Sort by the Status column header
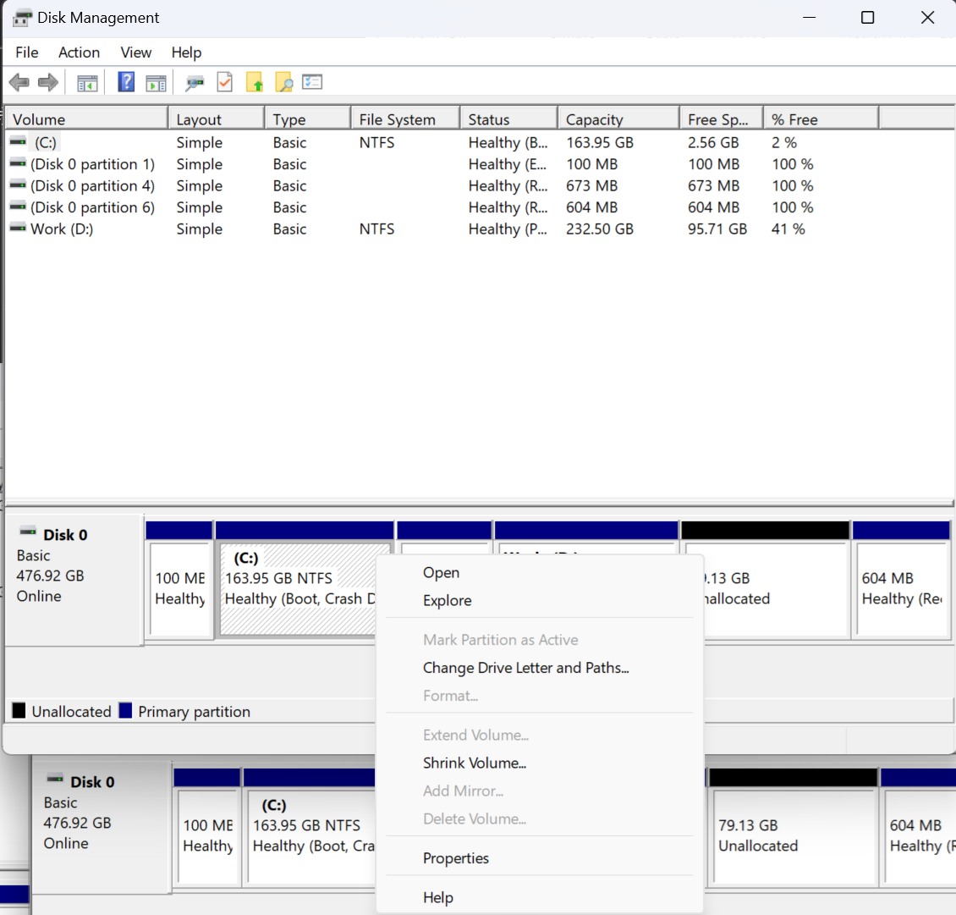 (x=509, y=119)
